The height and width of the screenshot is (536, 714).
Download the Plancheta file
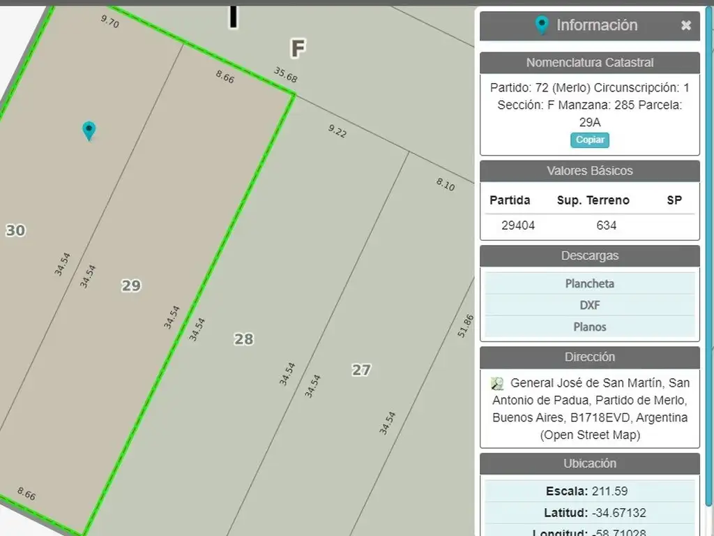(589, 283)
